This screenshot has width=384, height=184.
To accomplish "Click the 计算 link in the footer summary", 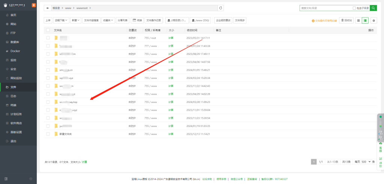I will pos(84,162).
